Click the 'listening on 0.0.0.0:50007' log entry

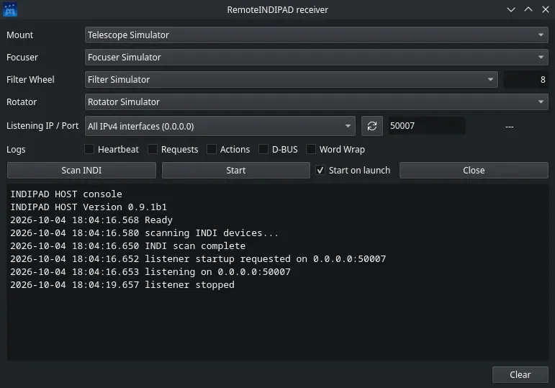(x=150, y=272)
